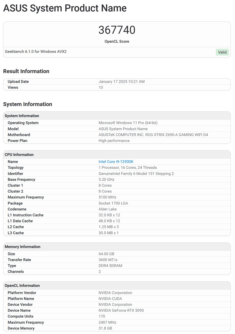Select the L3 Cache value 30.0 MB x 1
The image size is (235, 334).
(x=109, y=233)
